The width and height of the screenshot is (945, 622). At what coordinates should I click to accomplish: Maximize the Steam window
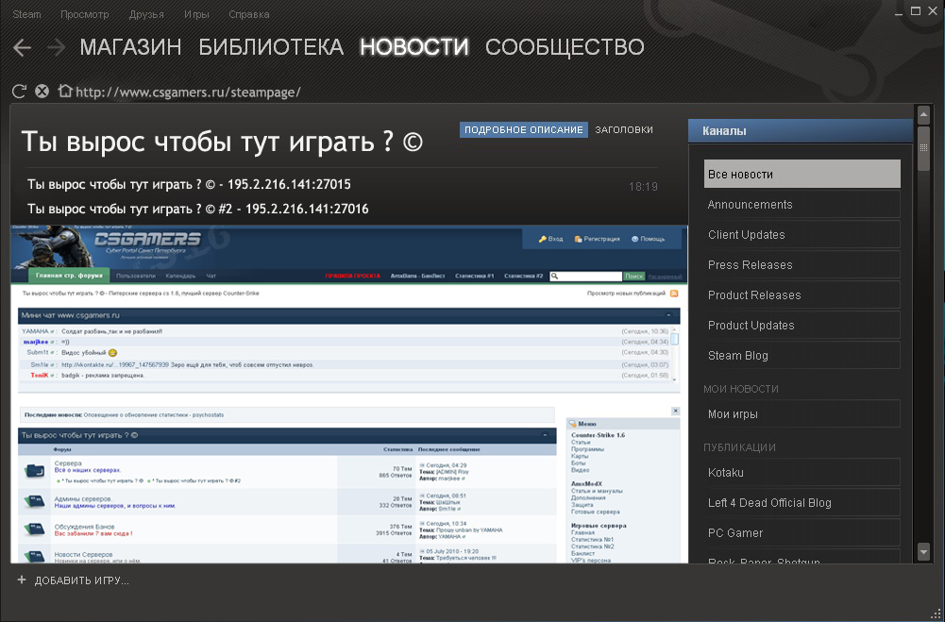click(x=916, y=10)
